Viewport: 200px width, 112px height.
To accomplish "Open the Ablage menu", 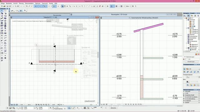I will pyautogui.click(x=3, y=3).
